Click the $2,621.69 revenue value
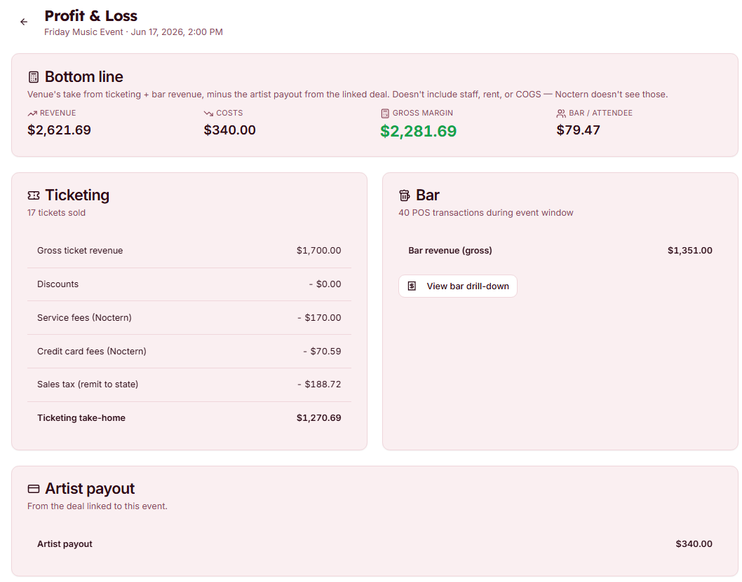 point(59,130)
